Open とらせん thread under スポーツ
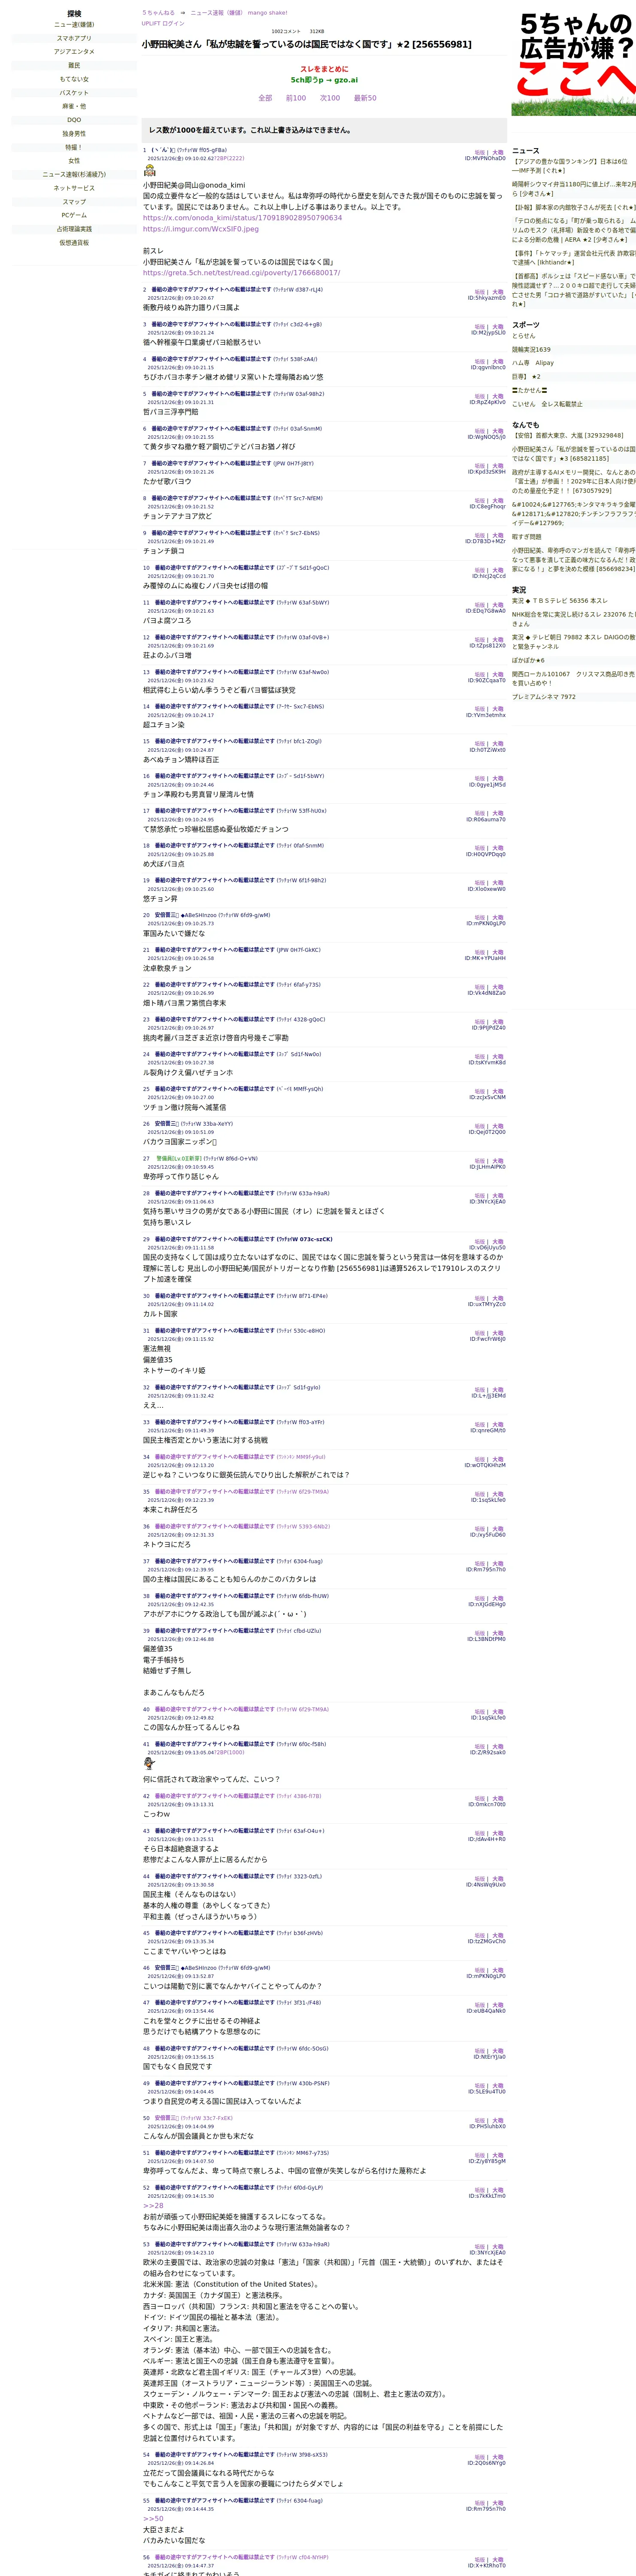Image resolution: width=636 pixels, height=2576 pixels. coord(524,336)
